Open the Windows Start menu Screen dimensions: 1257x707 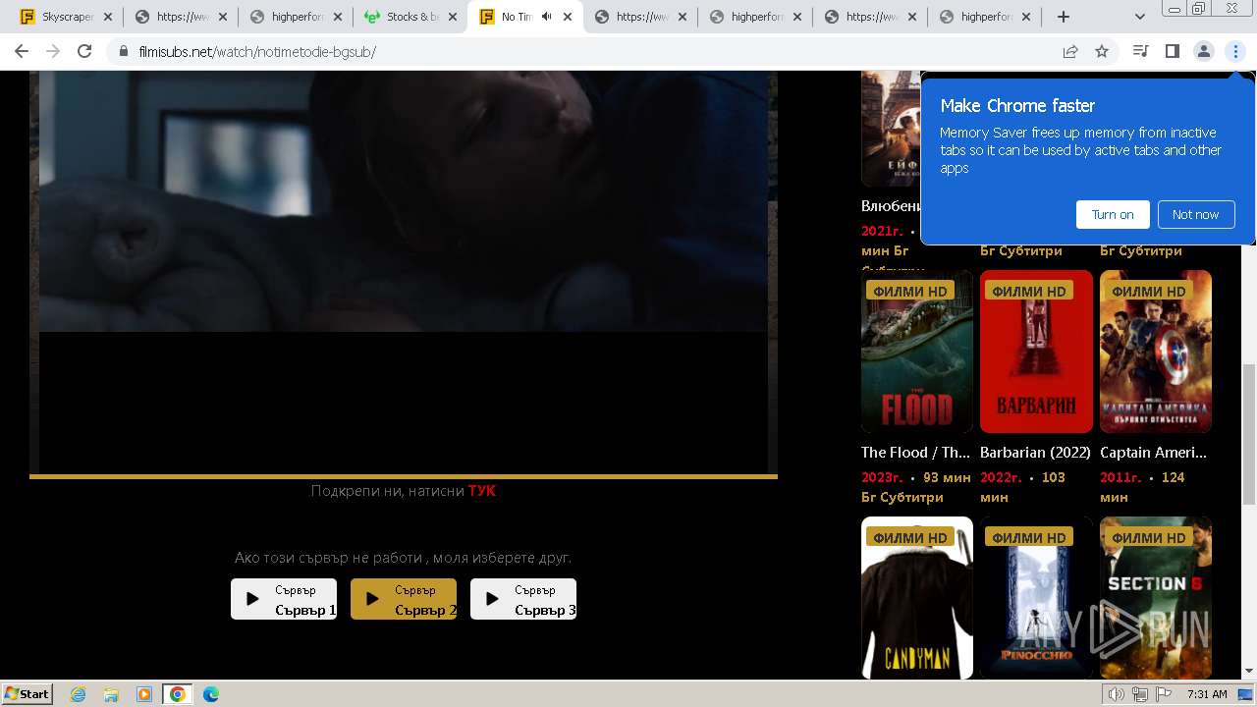pos(27,694)
